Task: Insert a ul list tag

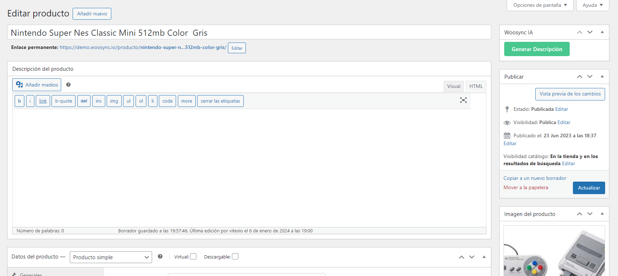Action: [128, 101]
